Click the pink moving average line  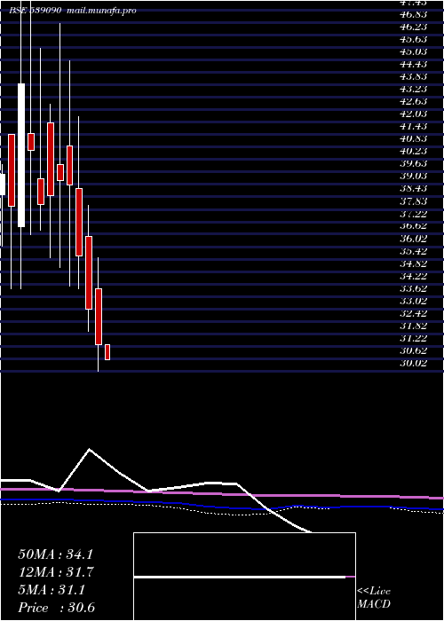222,493
